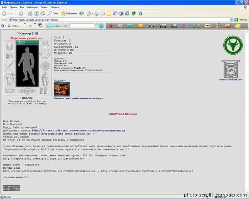Image resolution: width=249 pixels, height=199 pixels.
Task: Click the yellow note toolbar icon
Action: pos(109,14)
